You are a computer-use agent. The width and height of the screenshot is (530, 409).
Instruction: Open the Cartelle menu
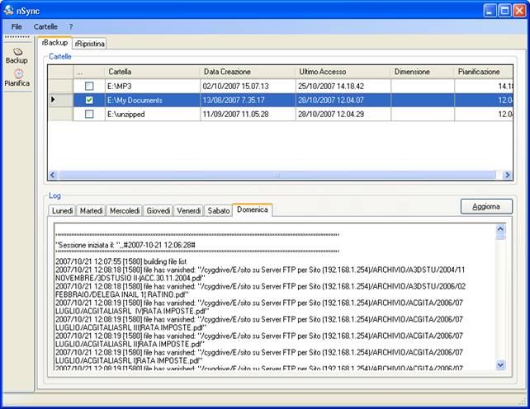coord(45,26)
